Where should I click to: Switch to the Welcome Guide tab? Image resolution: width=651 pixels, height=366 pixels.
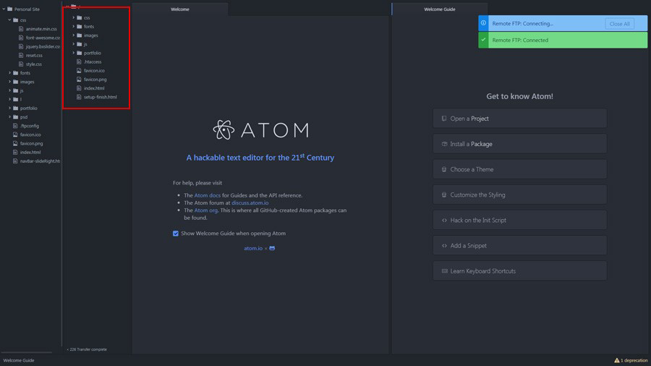click(x=439, y=9)
